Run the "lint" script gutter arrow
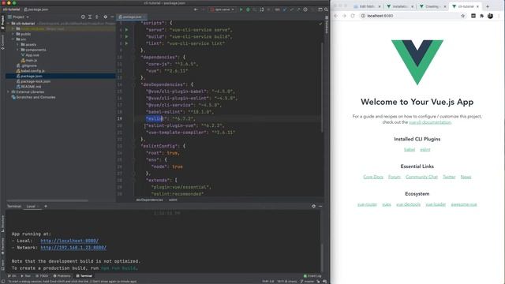 (126, 43)
